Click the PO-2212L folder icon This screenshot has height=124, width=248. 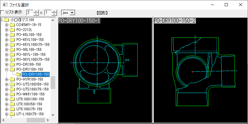pos(12,30)
